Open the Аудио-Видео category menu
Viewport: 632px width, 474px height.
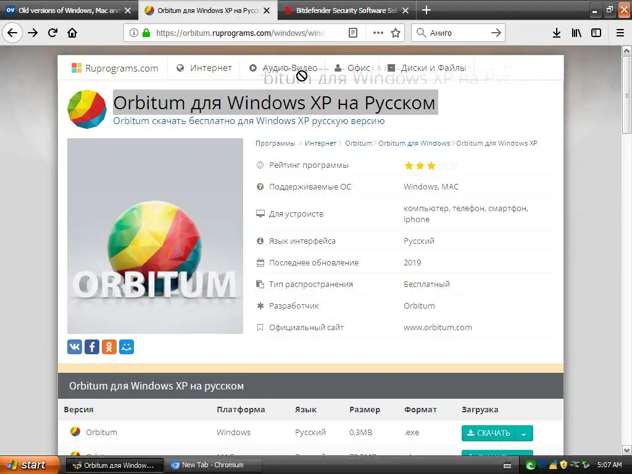click(283, 68)
